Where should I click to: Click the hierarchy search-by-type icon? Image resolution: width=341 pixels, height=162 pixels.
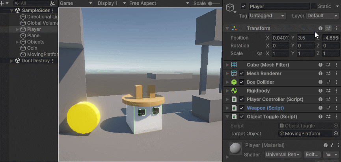click(53, 3)
